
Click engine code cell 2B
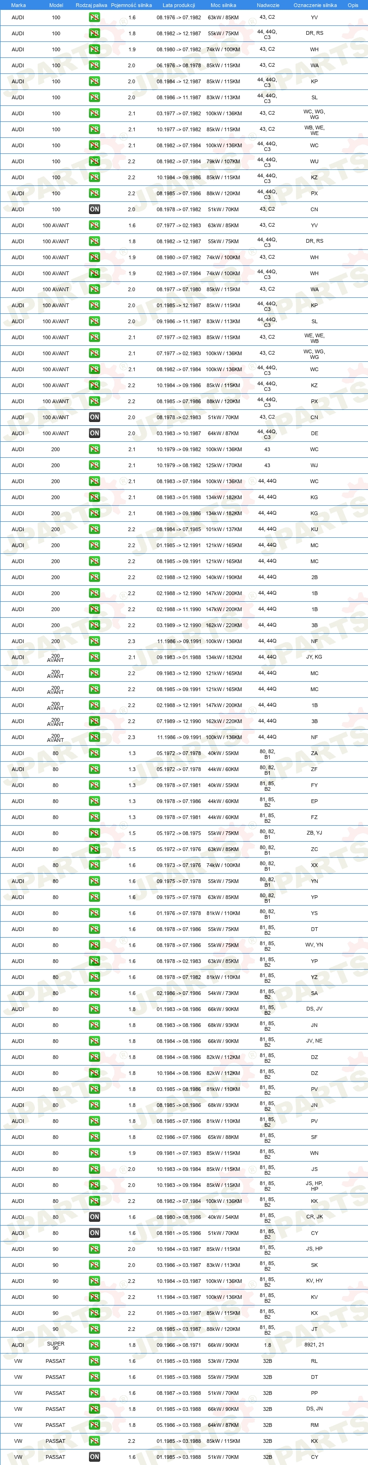point(314,577)
